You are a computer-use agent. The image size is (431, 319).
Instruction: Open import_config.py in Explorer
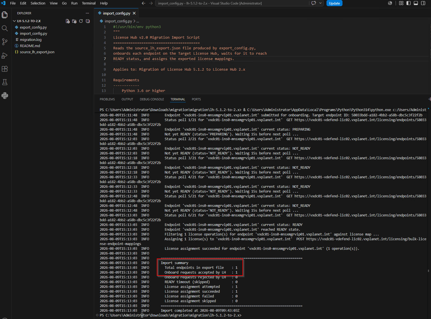[33, 33]
